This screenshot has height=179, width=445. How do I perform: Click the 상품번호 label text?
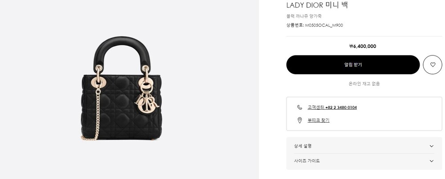tap(295, 25)
